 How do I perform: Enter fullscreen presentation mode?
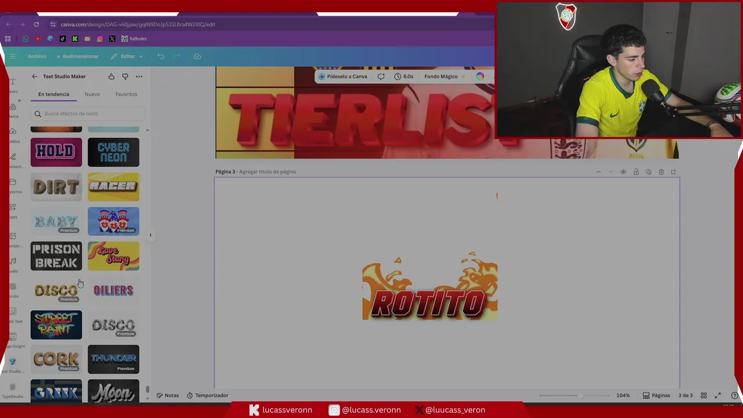tap(717, 395)
